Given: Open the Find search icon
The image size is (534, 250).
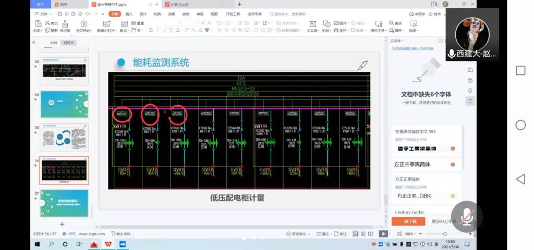Looking at the screenshot, I should 392,23.
